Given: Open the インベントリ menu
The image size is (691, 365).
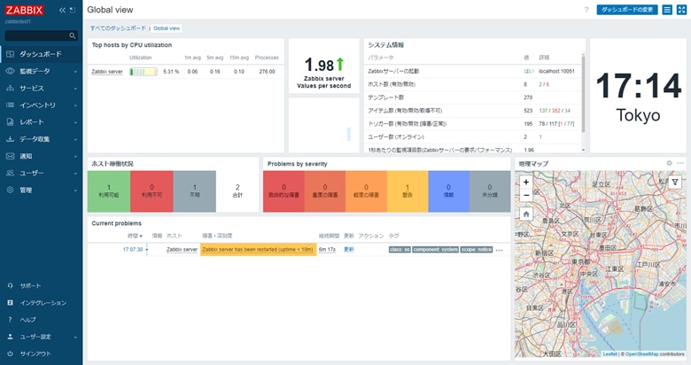Looking at the screenshot, I should pyautogui.click(x=41, y=105).
